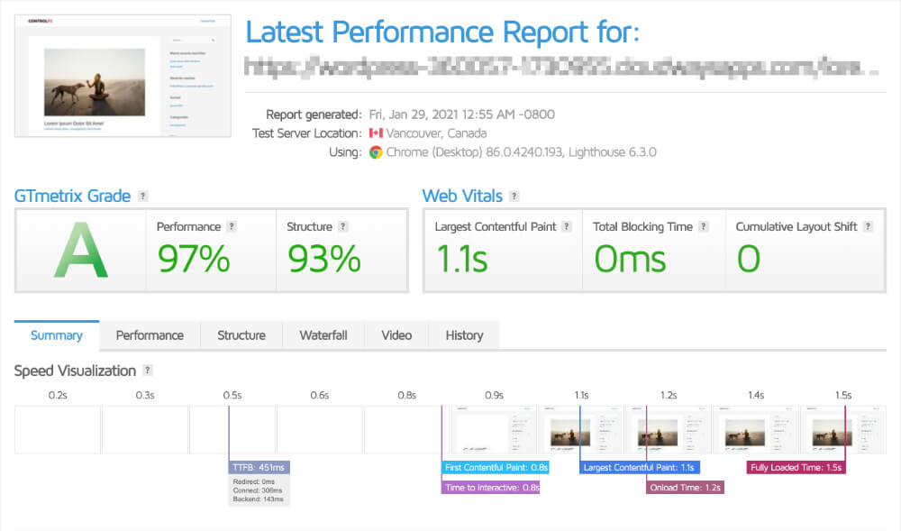Screen dimensions: 901x531
Task: Click the large A grade letter
Action: coord(81,251)
